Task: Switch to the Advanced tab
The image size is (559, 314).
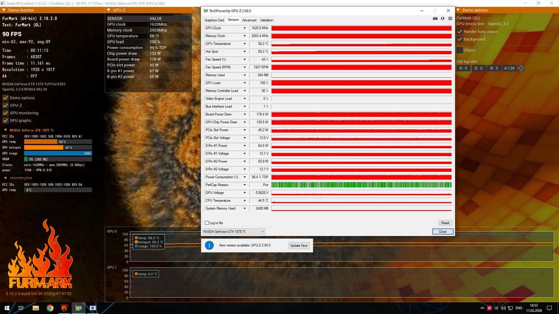Action: [x=249, y=20]
